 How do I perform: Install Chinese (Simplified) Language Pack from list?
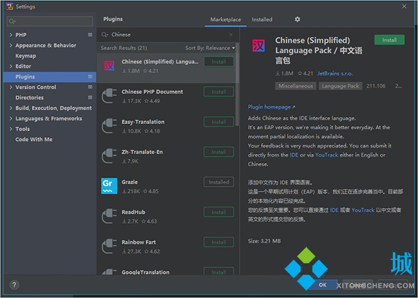point(219,62)
